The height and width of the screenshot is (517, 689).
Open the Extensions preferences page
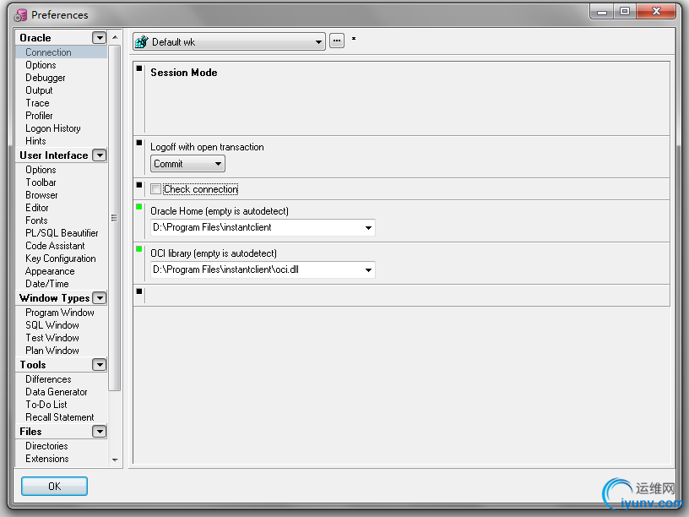[x=47, y=459]
